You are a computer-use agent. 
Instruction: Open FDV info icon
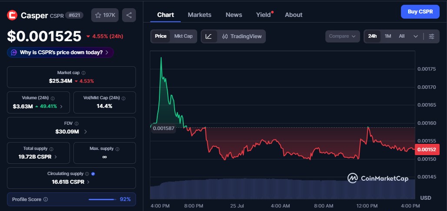[76, 123]
